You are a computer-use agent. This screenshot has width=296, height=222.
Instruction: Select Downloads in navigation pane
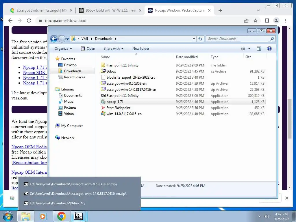click(x=73, y=71)
